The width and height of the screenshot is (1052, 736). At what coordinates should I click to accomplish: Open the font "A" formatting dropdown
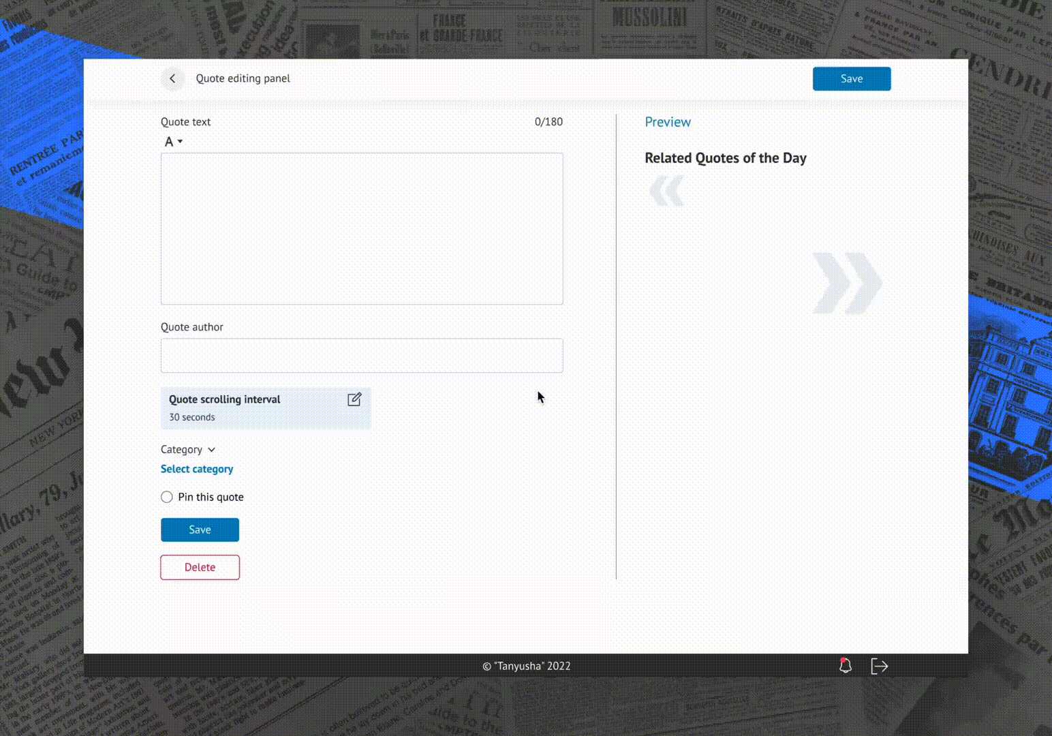[x=173, y=142]
